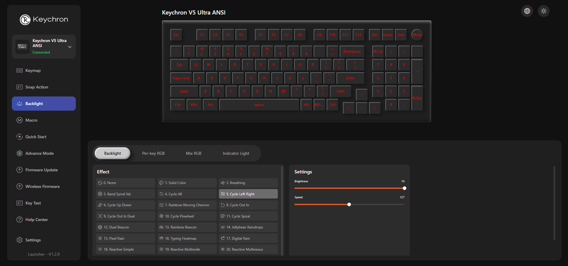Click the Mute knob on keyboard preview
Image resolution: width=568 pixels, height=266 pixels.
pos(417,35)
